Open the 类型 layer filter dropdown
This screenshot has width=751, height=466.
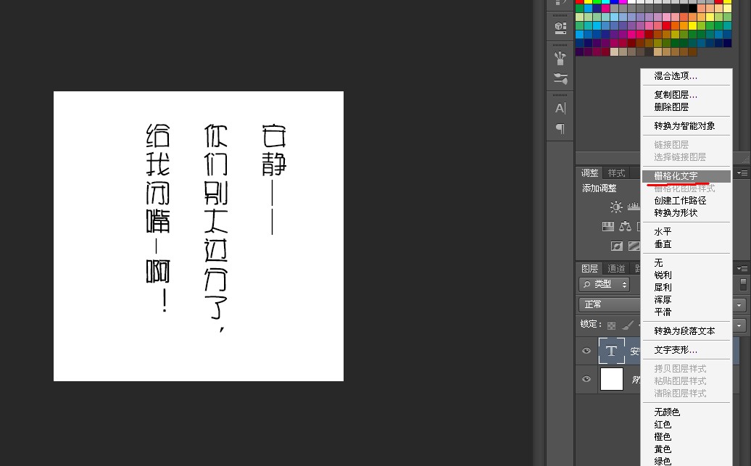pyautogui.click(x=605, y=285)
